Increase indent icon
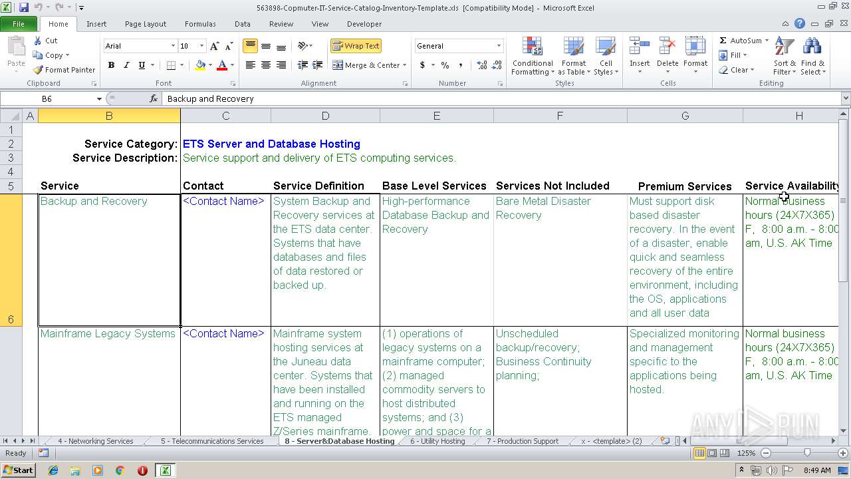 click(318, 65)
